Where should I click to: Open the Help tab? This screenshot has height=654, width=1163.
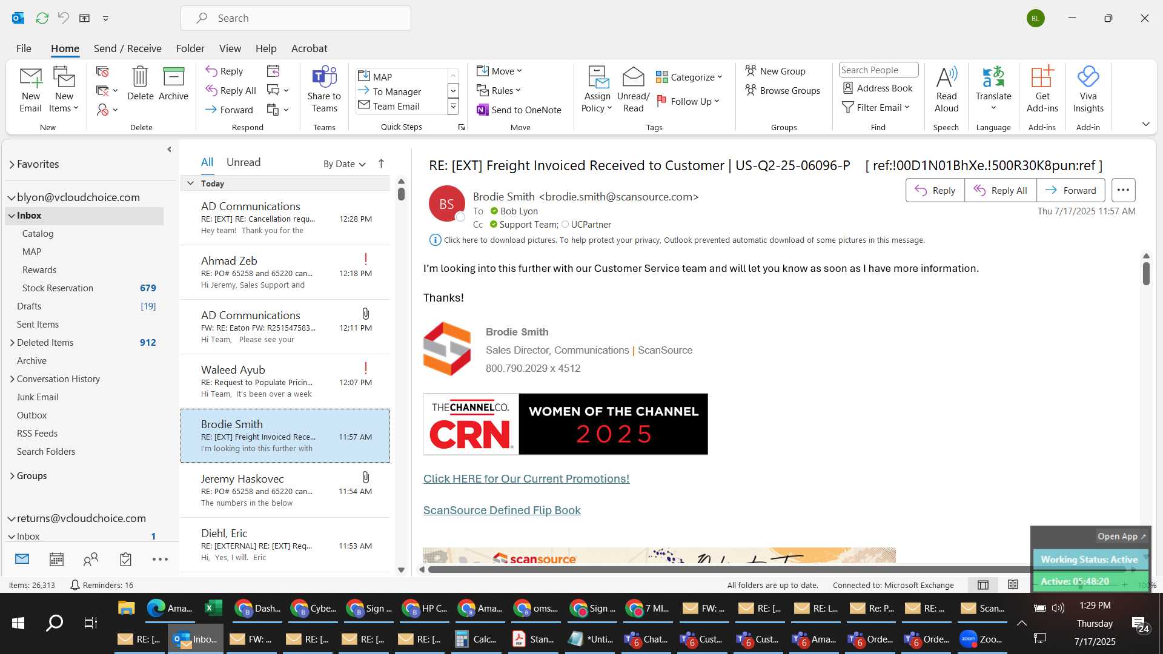click(265, 48)
